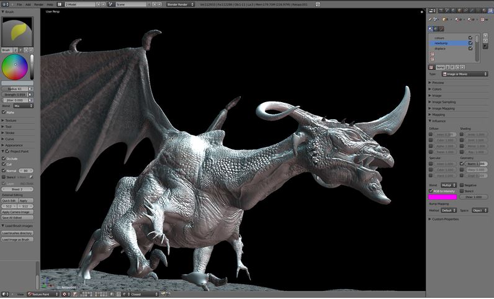The image size is (494, 299).
Task: Toggle the Stencil checkbox in Project Paint
Action: click(x=4, y=177)
